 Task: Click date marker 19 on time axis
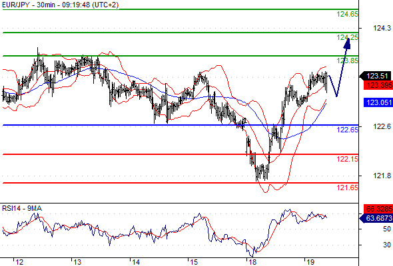[x=310, y=262]
